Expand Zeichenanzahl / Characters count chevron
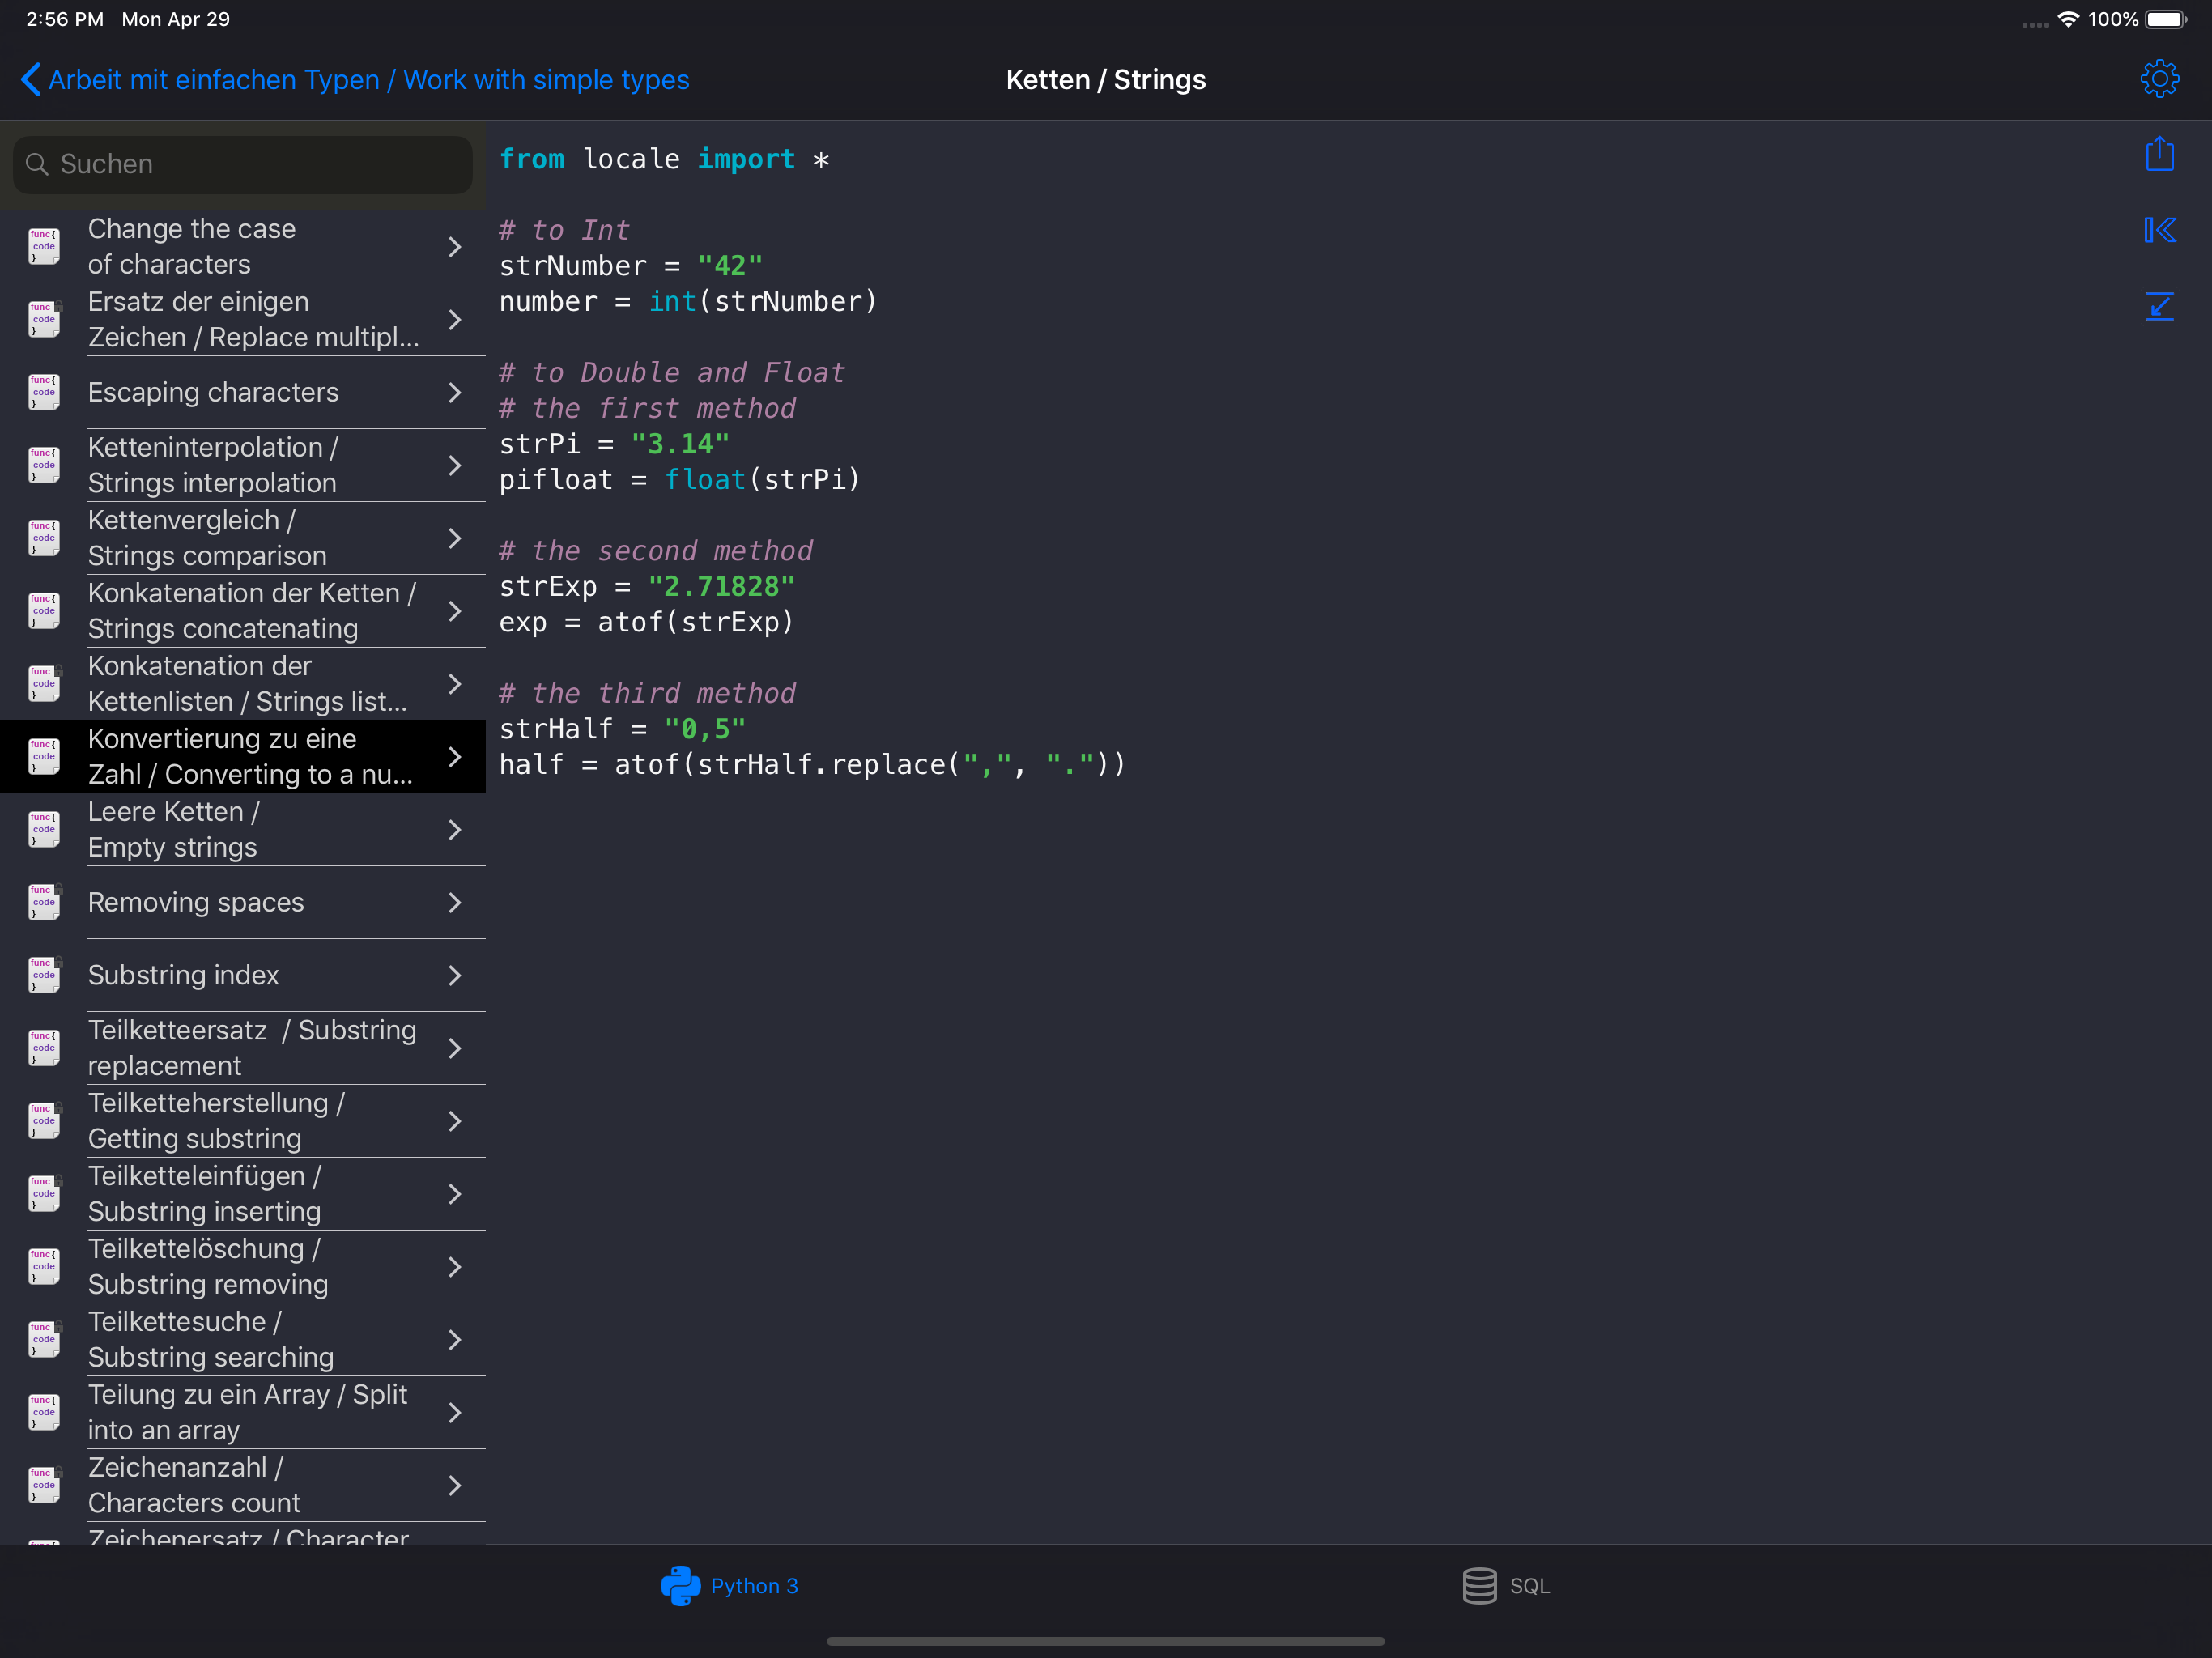Viewport: 2212px width, 1658px height. 455,1485
